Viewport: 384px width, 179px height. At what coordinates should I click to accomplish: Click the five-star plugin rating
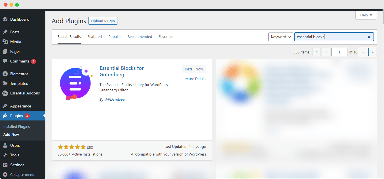71,147
